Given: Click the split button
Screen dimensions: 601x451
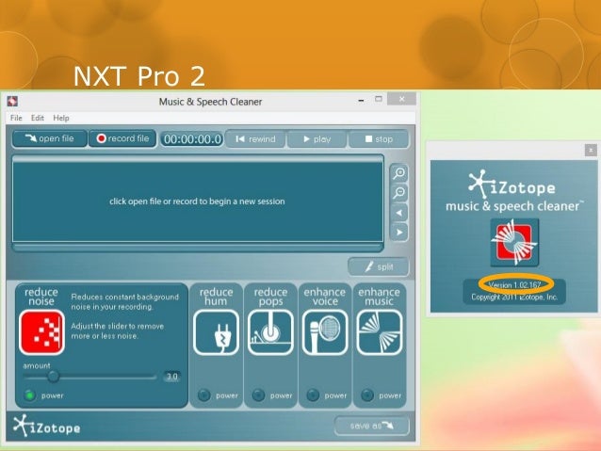Looking at the screenshot, I should coord(379,266).
